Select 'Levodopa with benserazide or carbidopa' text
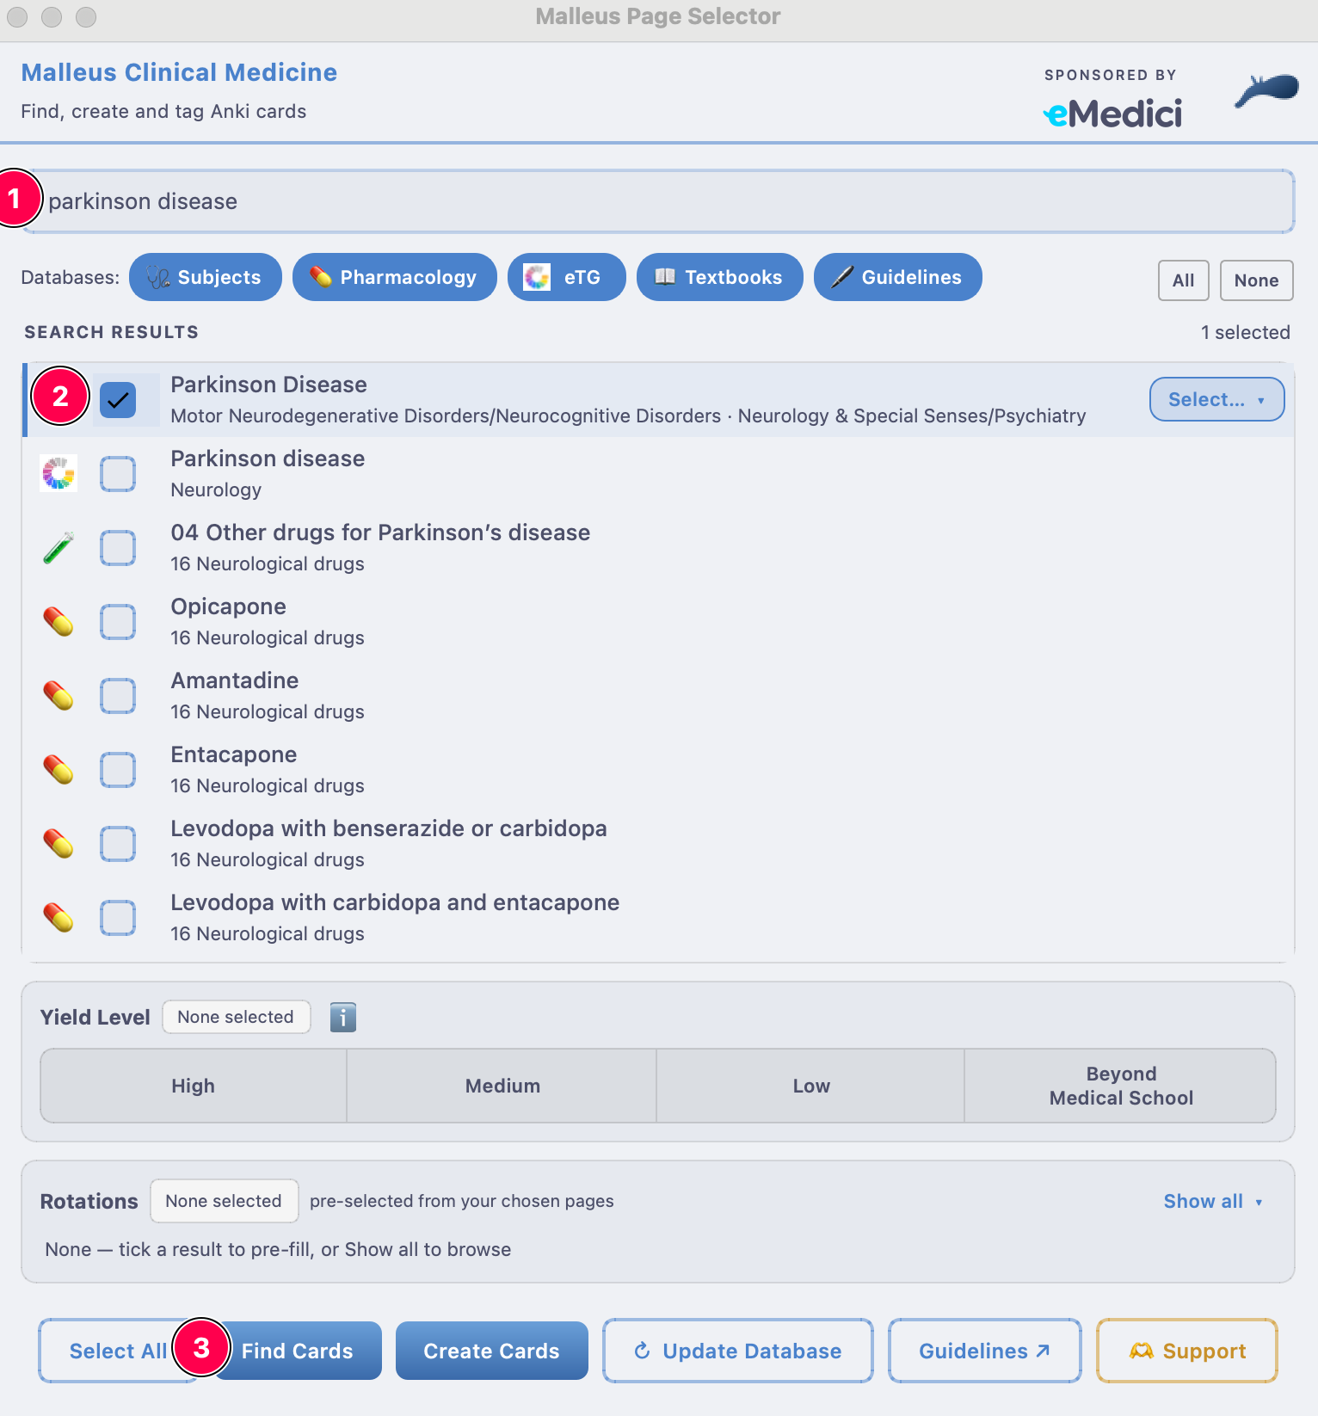This screenshot has height=1416, width=1318. click(389, 828)
